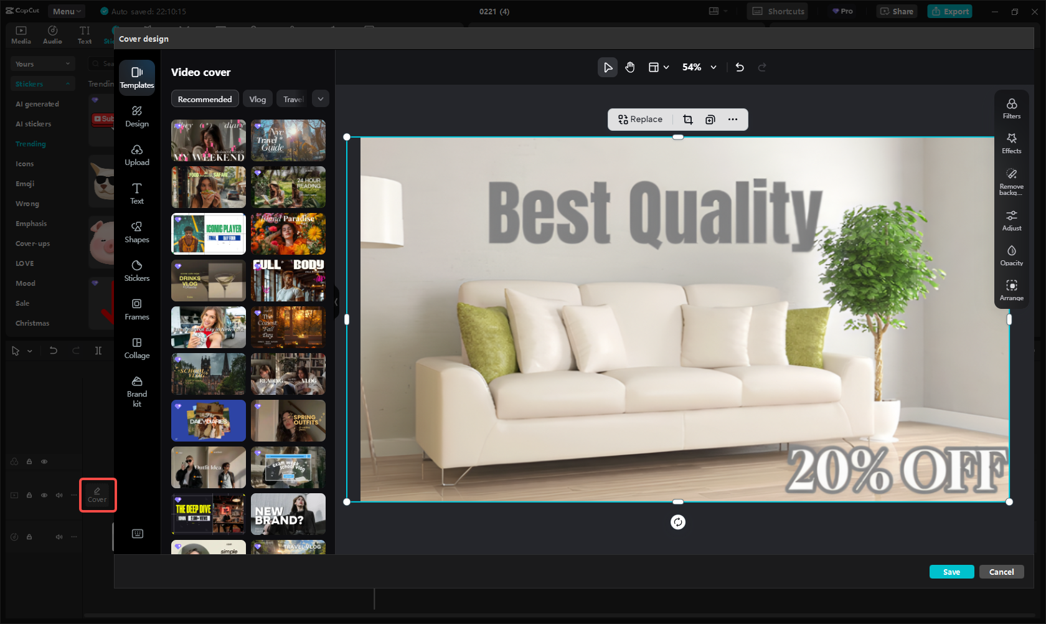Redo the cover edit
This screenshot has height=624, width=1046.
pos(762,67)
